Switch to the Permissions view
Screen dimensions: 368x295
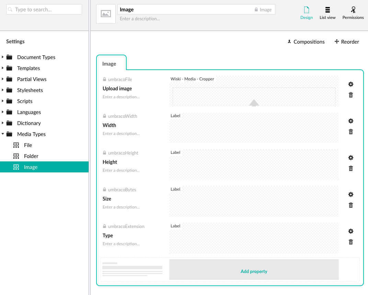coord(353,13)
